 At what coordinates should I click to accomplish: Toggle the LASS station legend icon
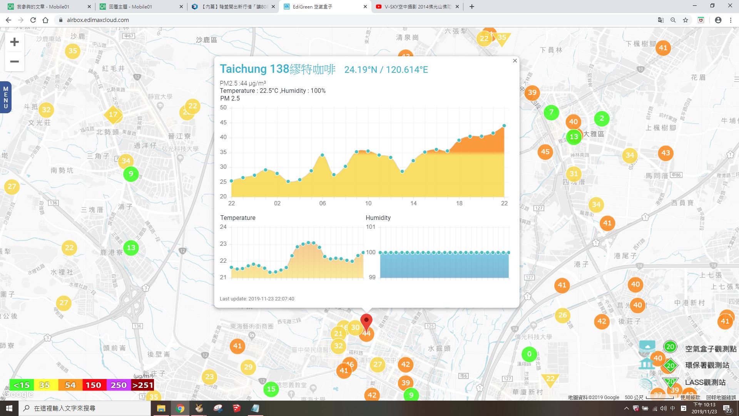coord(647,382)
